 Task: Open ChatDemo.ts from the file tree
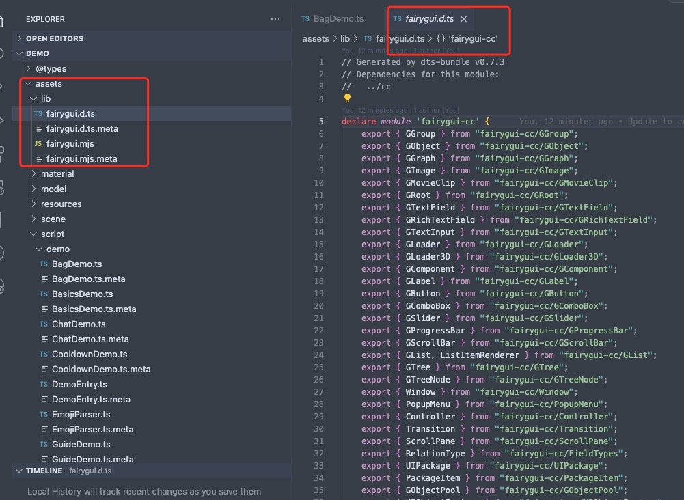coord(79,324)
